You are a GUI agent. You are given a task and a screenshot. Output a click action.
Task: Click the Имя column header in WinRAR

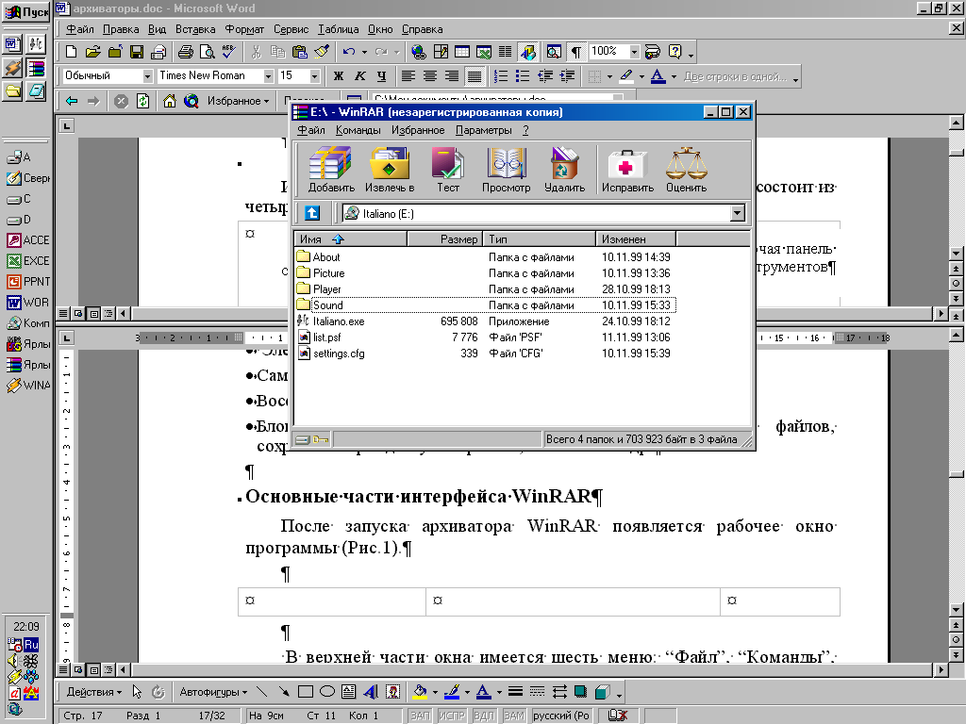(351, 239)
